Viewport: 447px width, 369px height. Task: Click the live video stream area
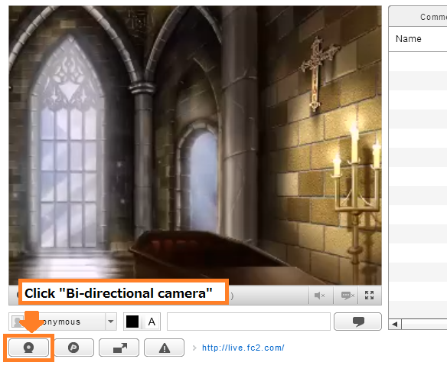click(195, 145)
